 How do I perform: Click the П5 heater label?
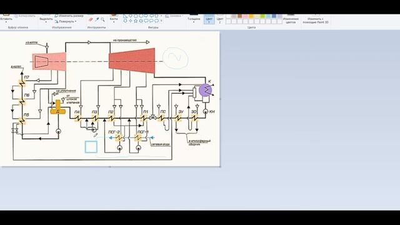tap(26, 115)
